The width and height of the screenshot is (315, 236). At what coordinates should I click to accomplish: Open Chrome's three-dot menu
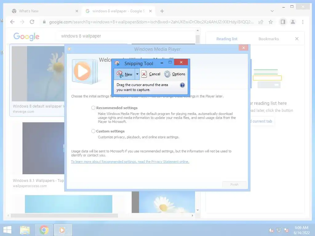(x=303, y=22)
